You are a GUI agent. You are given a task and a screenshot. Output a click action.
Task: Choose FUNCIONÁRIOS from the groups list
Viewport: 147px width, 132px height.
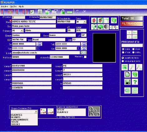pyautogui.click(x=20, y=120)
